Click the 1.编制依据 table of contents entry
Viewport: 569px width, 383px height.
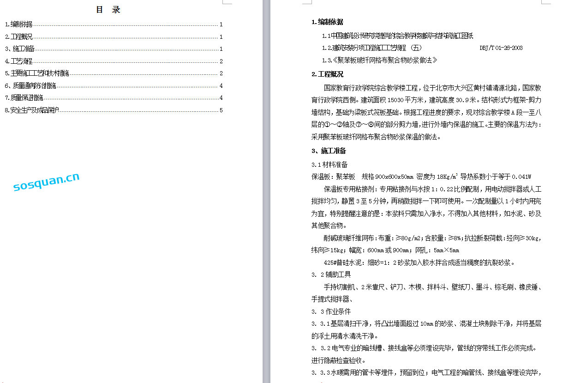pos(19,24)
